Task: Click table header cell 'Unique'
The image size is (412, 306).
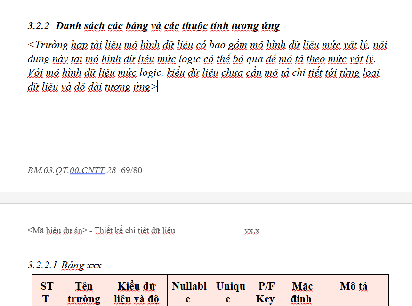Action: pos(231,290)
